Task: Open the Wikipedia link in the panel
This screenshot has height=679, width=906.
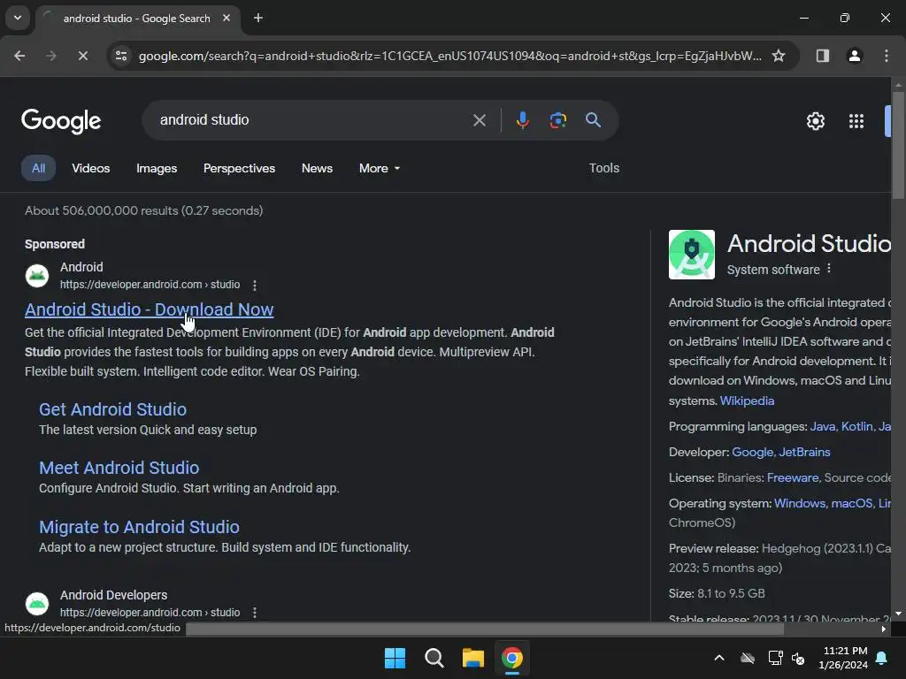Action: pyautogui.click(x=747, y=401)
